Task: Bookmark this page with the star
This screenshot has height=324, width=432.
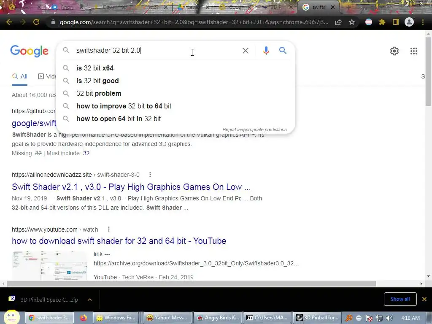Action: click(352, 22)
